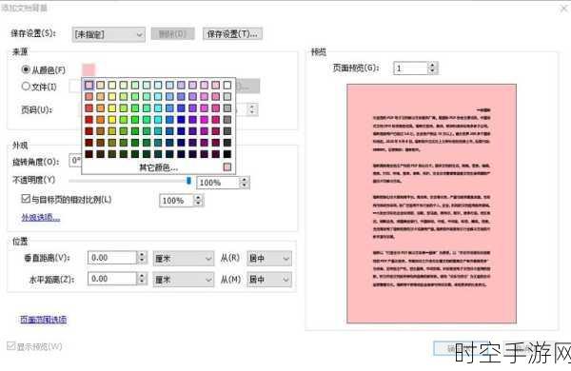Click the relative scale spinner arrows
This screenshot has width=571, height=371.
(198, 201)
